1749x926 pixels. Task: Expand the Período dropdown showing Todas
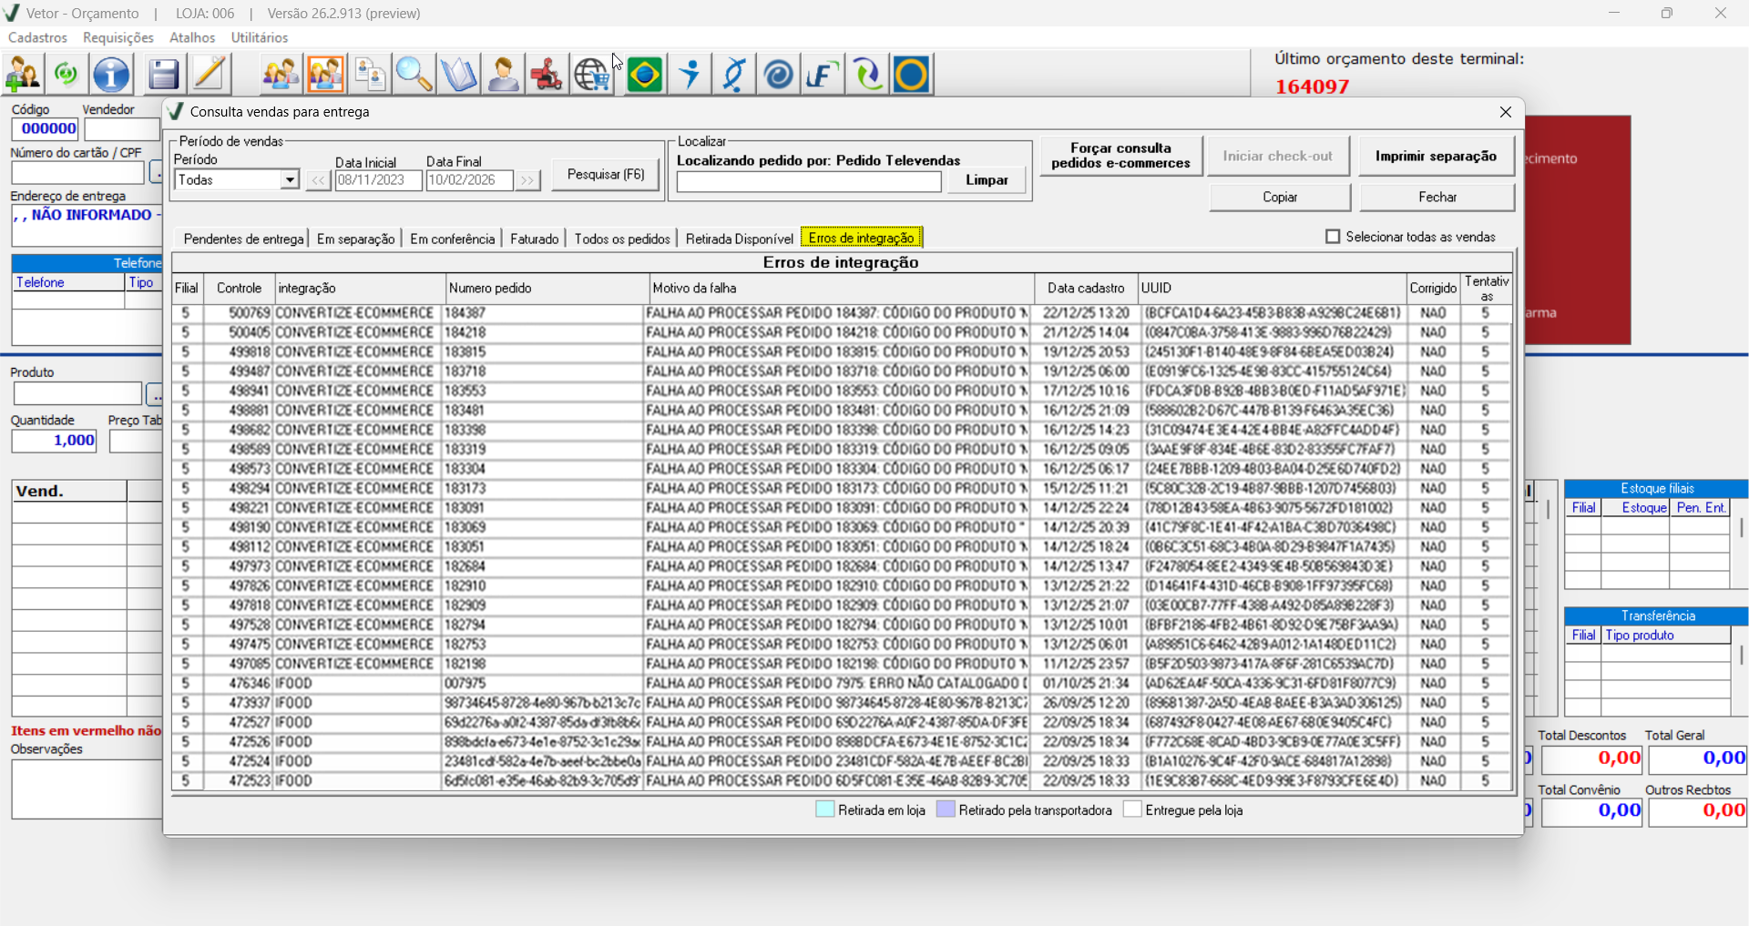pos(290,180)
